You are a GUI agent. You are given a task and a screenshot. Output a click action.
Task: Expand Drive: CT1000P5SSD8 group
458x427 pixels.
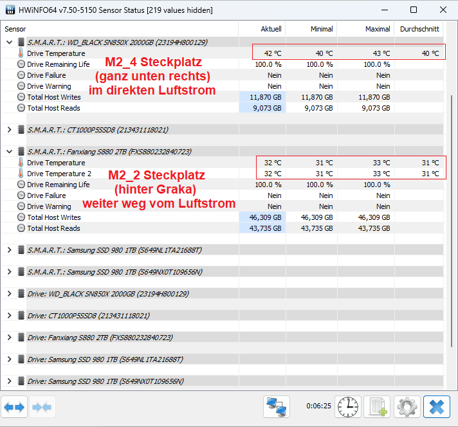10,316
